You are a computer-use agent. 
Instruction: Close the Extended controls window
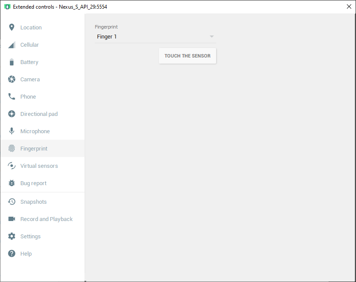click(x=349, y=6)
